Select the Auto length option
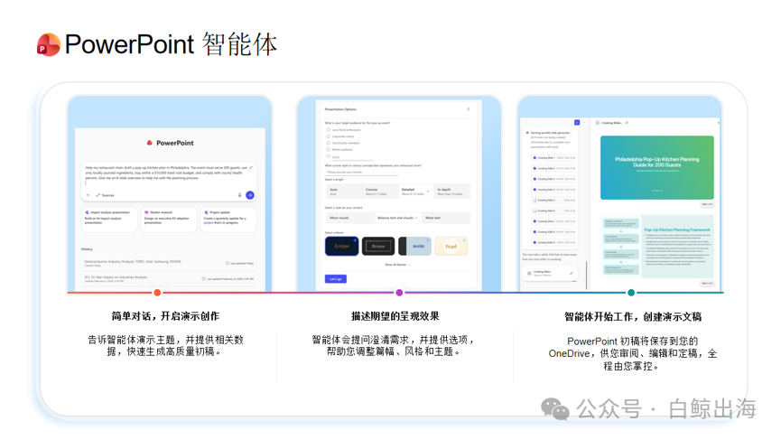The height and width of the screenshot is (440, 781). (344, 192)
